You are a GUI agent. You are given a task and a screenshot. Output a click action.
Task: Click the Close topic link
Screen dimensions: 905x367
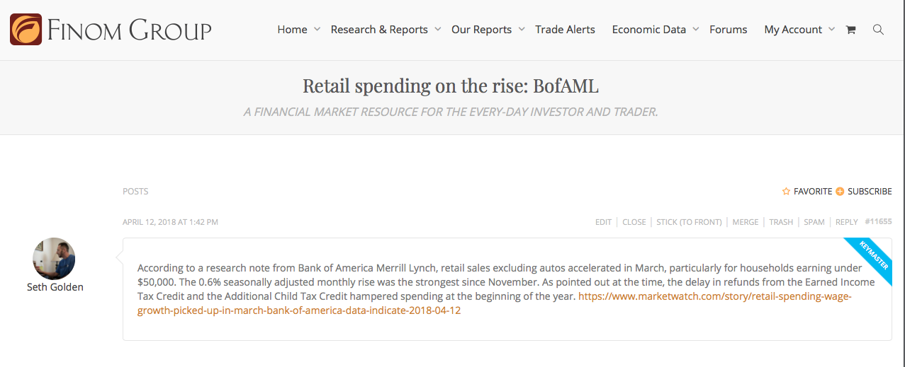(x=634, y=222)
